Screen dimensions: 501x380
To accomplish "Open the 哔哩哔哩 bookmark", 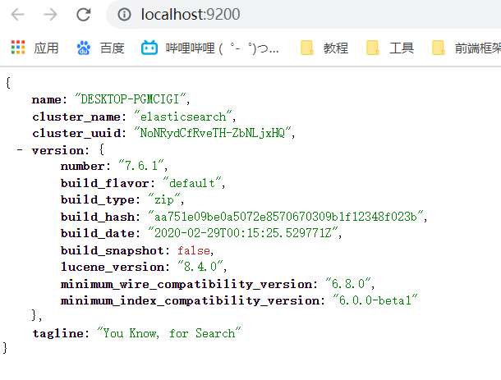I will click(210, 48).
